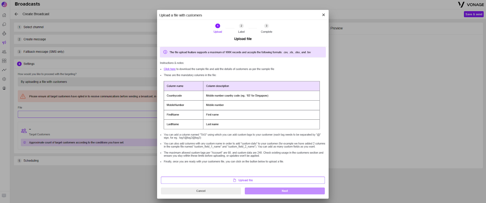Click the 'Preview' panel heading
This screenshot has width=486, height=203.
(337, 28)
